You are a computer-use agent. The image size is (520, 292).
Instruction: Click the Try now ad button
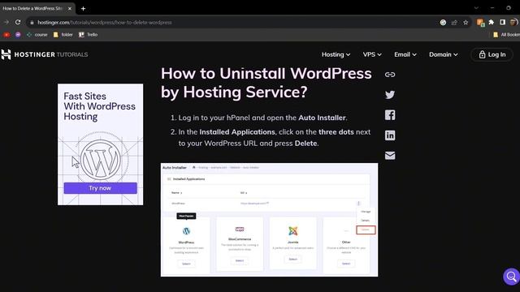coord(100,188)
